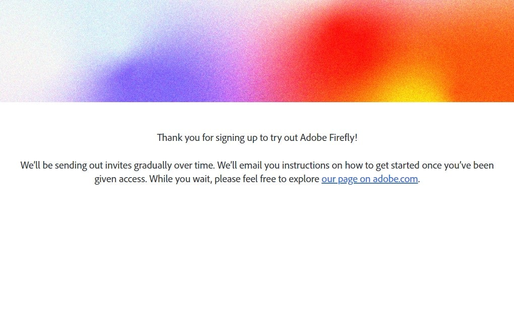Open the 'our page on adobe.com' link
Screen dimensions: 514x310
369,179
